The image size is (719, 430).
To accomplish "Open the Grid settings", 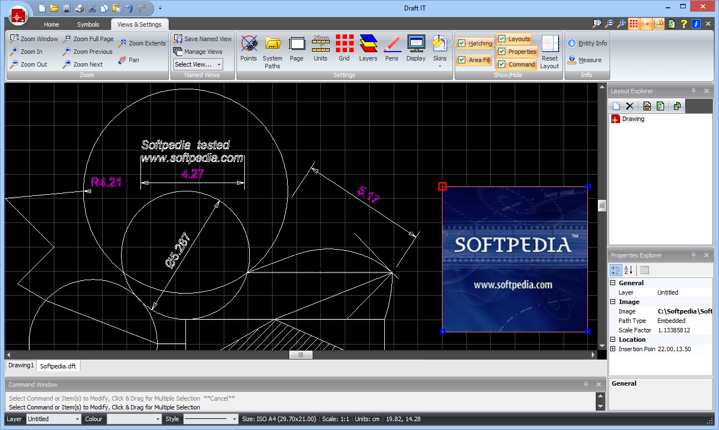I will tap(344, 48).
